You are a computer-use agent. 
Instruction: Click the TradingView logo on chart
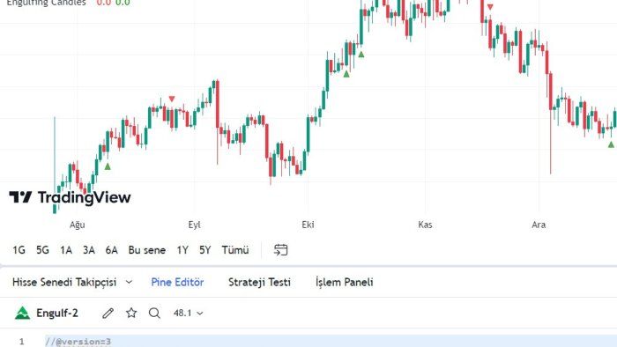point(70,197)
